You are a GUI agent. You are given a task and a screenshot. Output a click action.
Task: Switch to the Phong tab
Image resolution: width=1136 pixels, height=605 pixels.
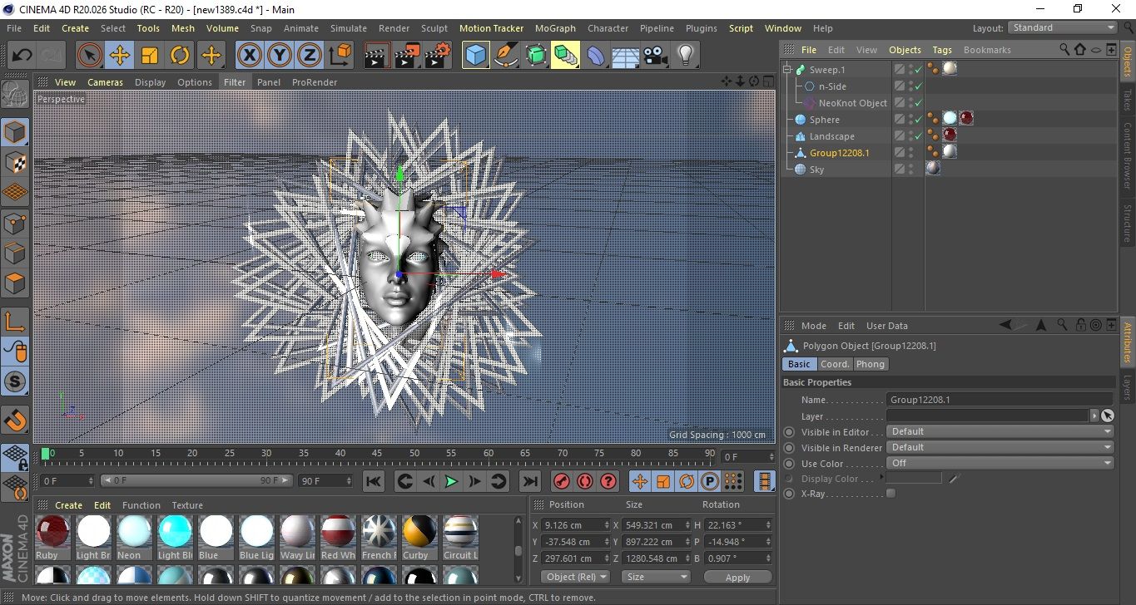871,364
